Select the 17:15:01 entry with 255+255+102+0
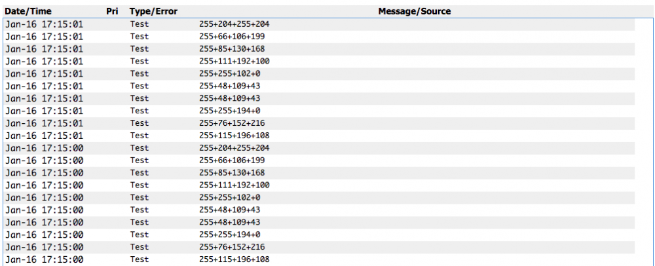Screen dimensions: 655x266 click(x=229, y=73)
